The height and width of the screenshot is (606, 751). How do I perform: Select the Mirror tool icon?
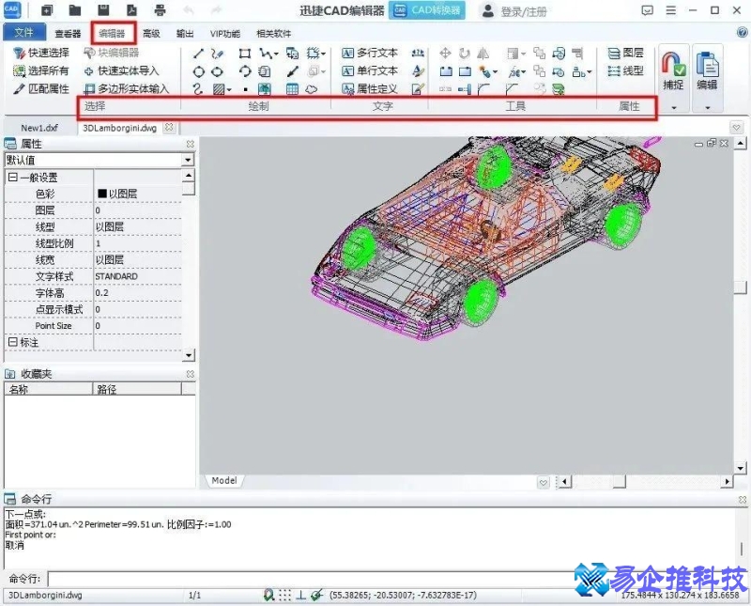483,54
